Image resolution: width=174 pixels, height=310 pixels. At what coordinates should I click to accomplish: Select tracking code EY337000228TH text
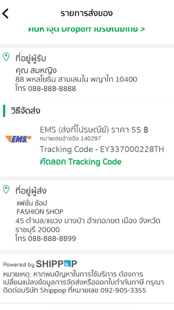pos(132,149)
